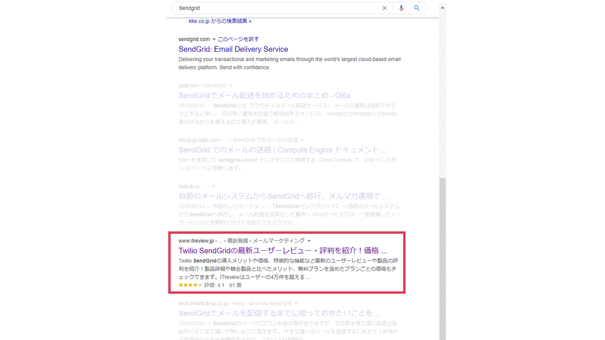The width and height of the screenshot is (605, 340).
Task: Expand the dropdown arrow after メールマーケティング
Action: 309,241
